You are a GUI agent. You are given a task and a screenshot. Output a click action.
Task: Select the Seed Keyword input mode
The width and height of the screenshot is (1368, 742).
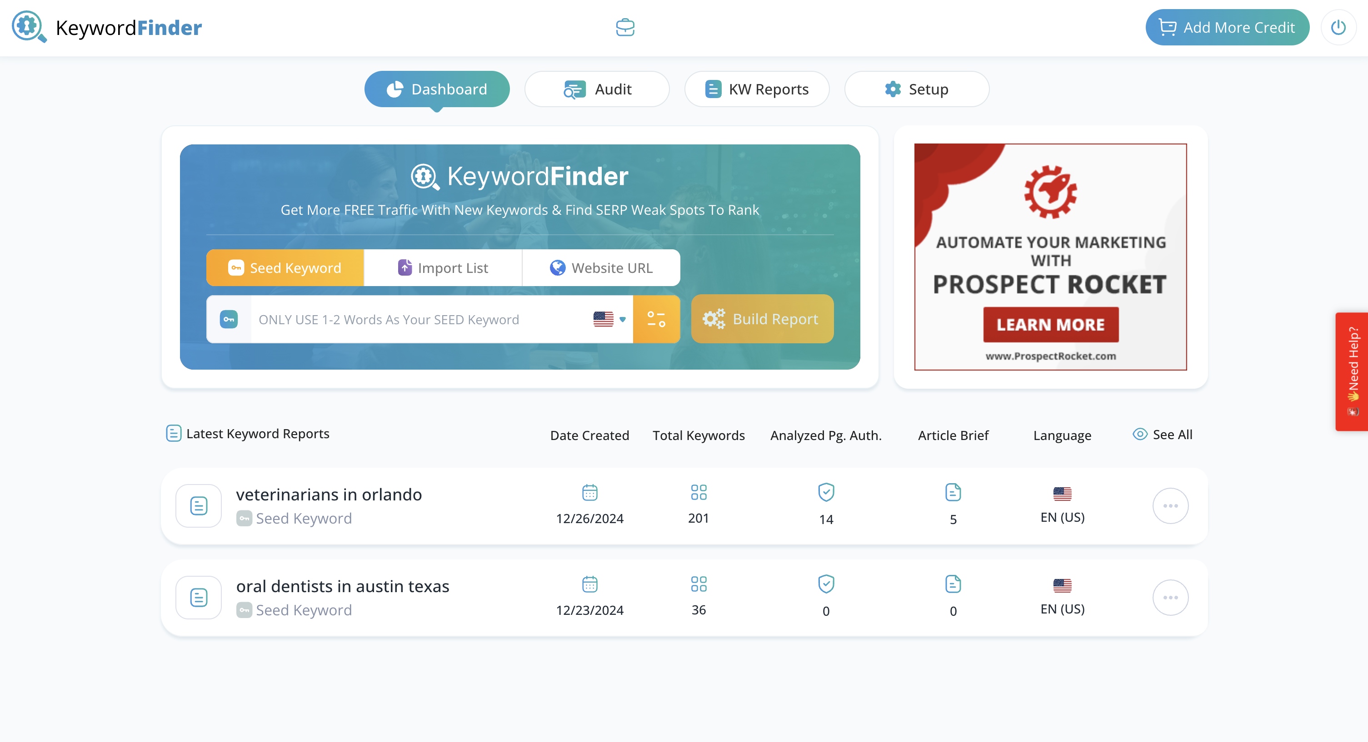285,267
